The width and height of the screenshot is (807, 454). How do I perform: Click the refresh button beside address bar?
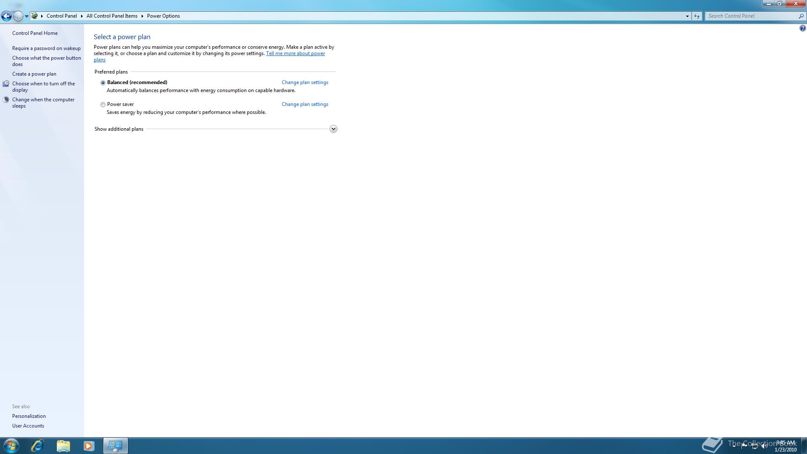(697, 16)
